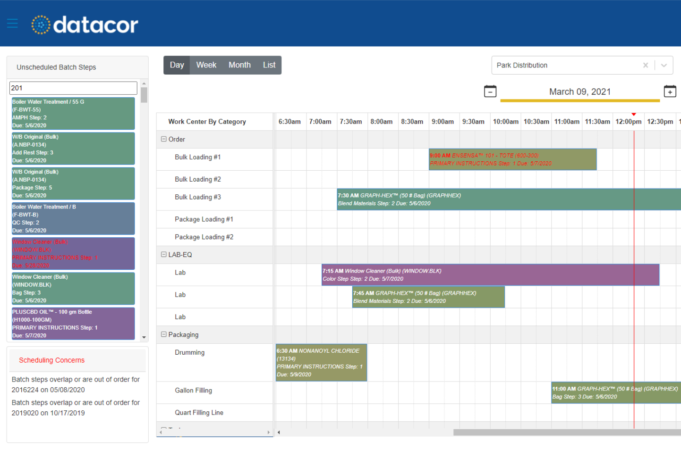Screen dimensions: 681x474
Task: Click inside the Unscheduled Batch Steps search field
Action: tap(73, 88)
